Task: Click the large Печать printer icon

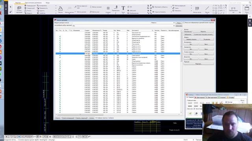Action: pyautogui.click(x=60, y=9)
